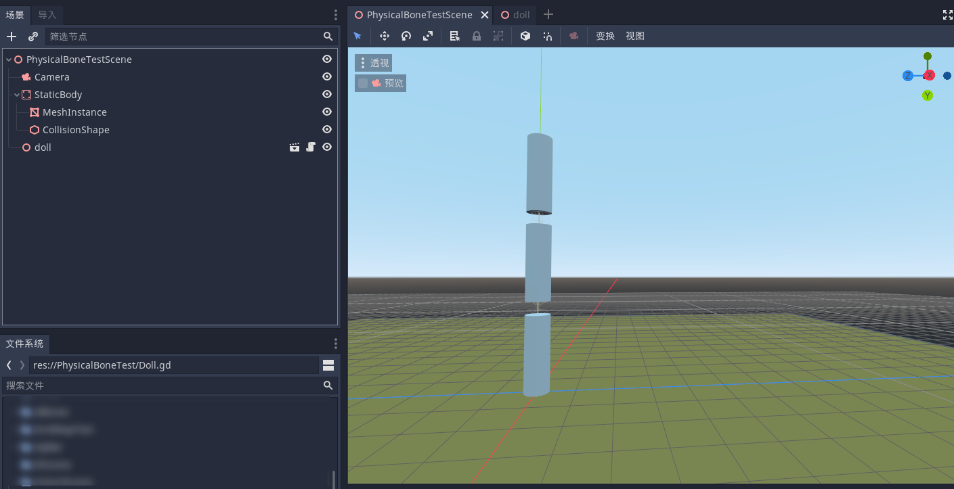Switch to the Rotate mode tool

(406, 36)
